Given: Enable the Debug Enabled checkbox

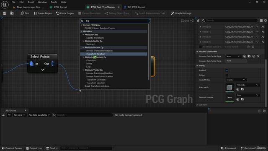Looking at the screenshot, I should tap(227, 70).
